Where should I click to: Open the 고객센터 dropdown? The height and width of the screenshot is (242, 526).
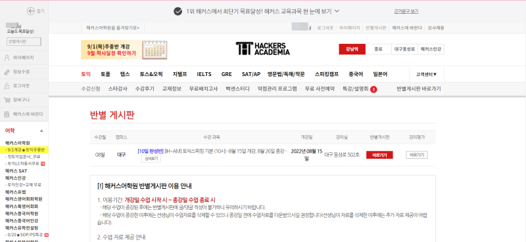426,74
